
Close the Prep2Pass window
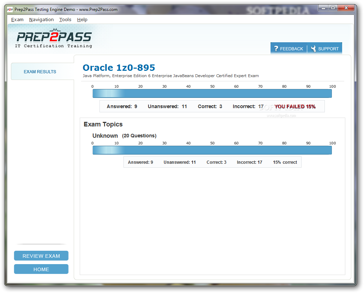coord(346,8)
